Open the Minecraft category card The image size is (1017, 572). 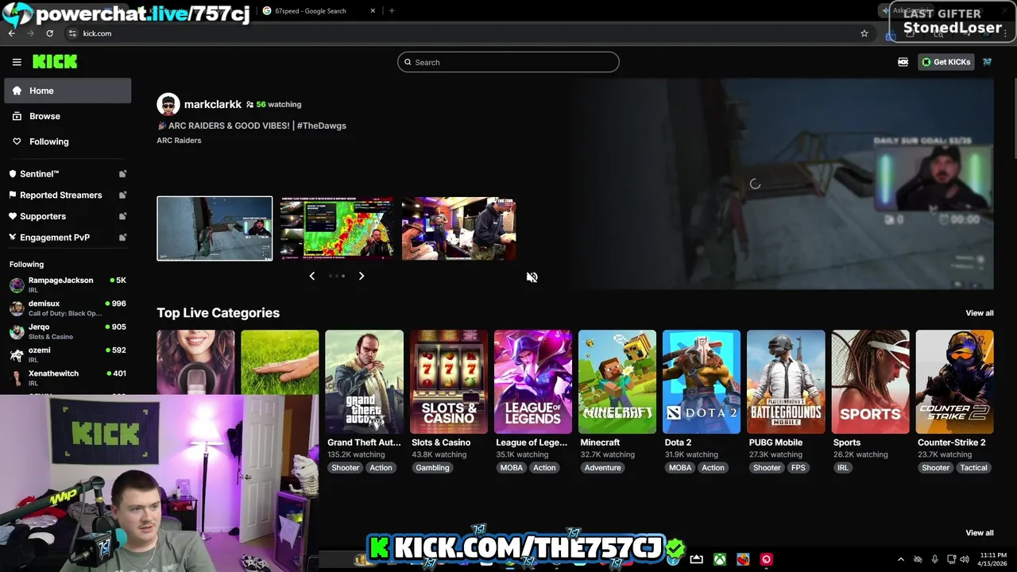tap(617, 382)
